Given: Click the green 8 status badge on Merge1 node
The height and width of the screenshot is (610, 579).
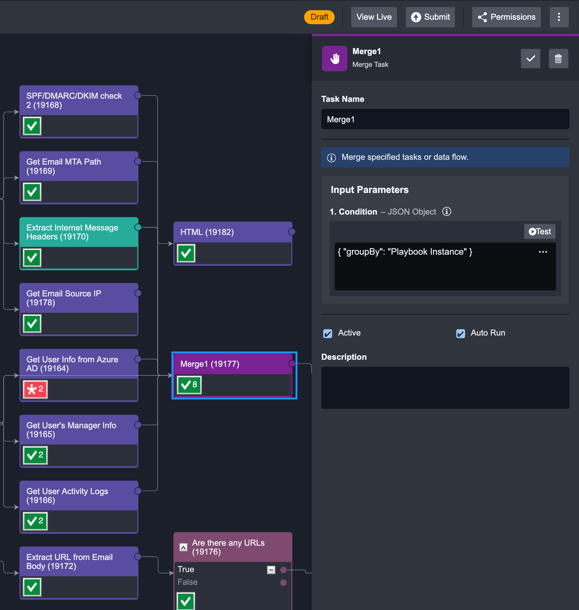Looking at the screenshot, I should tap(189, 385).
